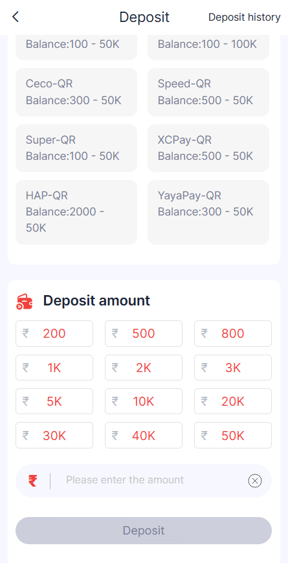Select the ₹200 deposit amount
Image resolution: width=288 pixels, height=563 pixels.
54,333
